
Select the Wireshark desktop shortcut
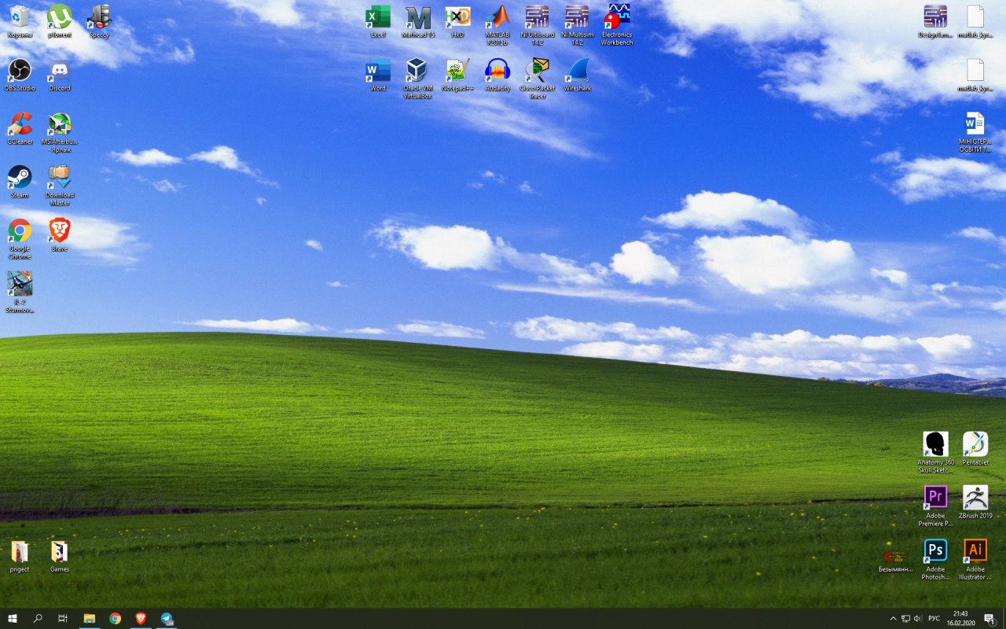tap(577, 75)
